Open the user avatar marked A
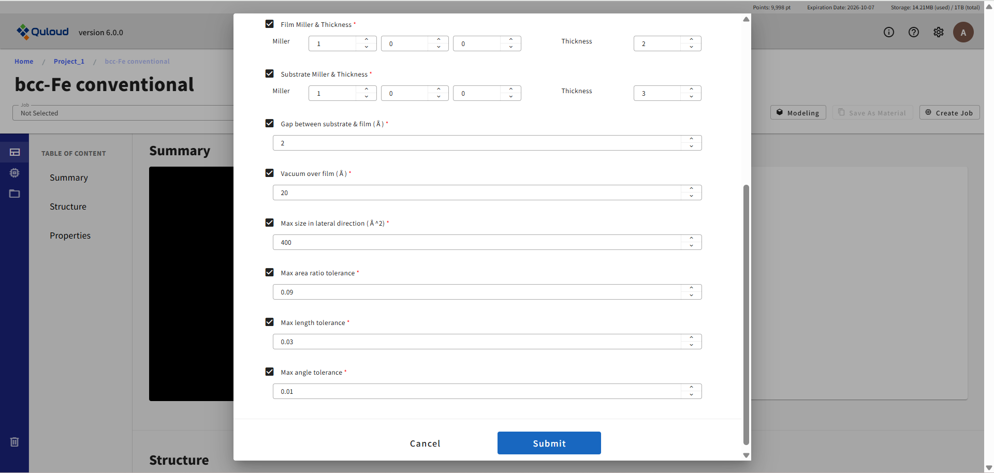Viewport: 994px width, 473px height. click(963, 32)
